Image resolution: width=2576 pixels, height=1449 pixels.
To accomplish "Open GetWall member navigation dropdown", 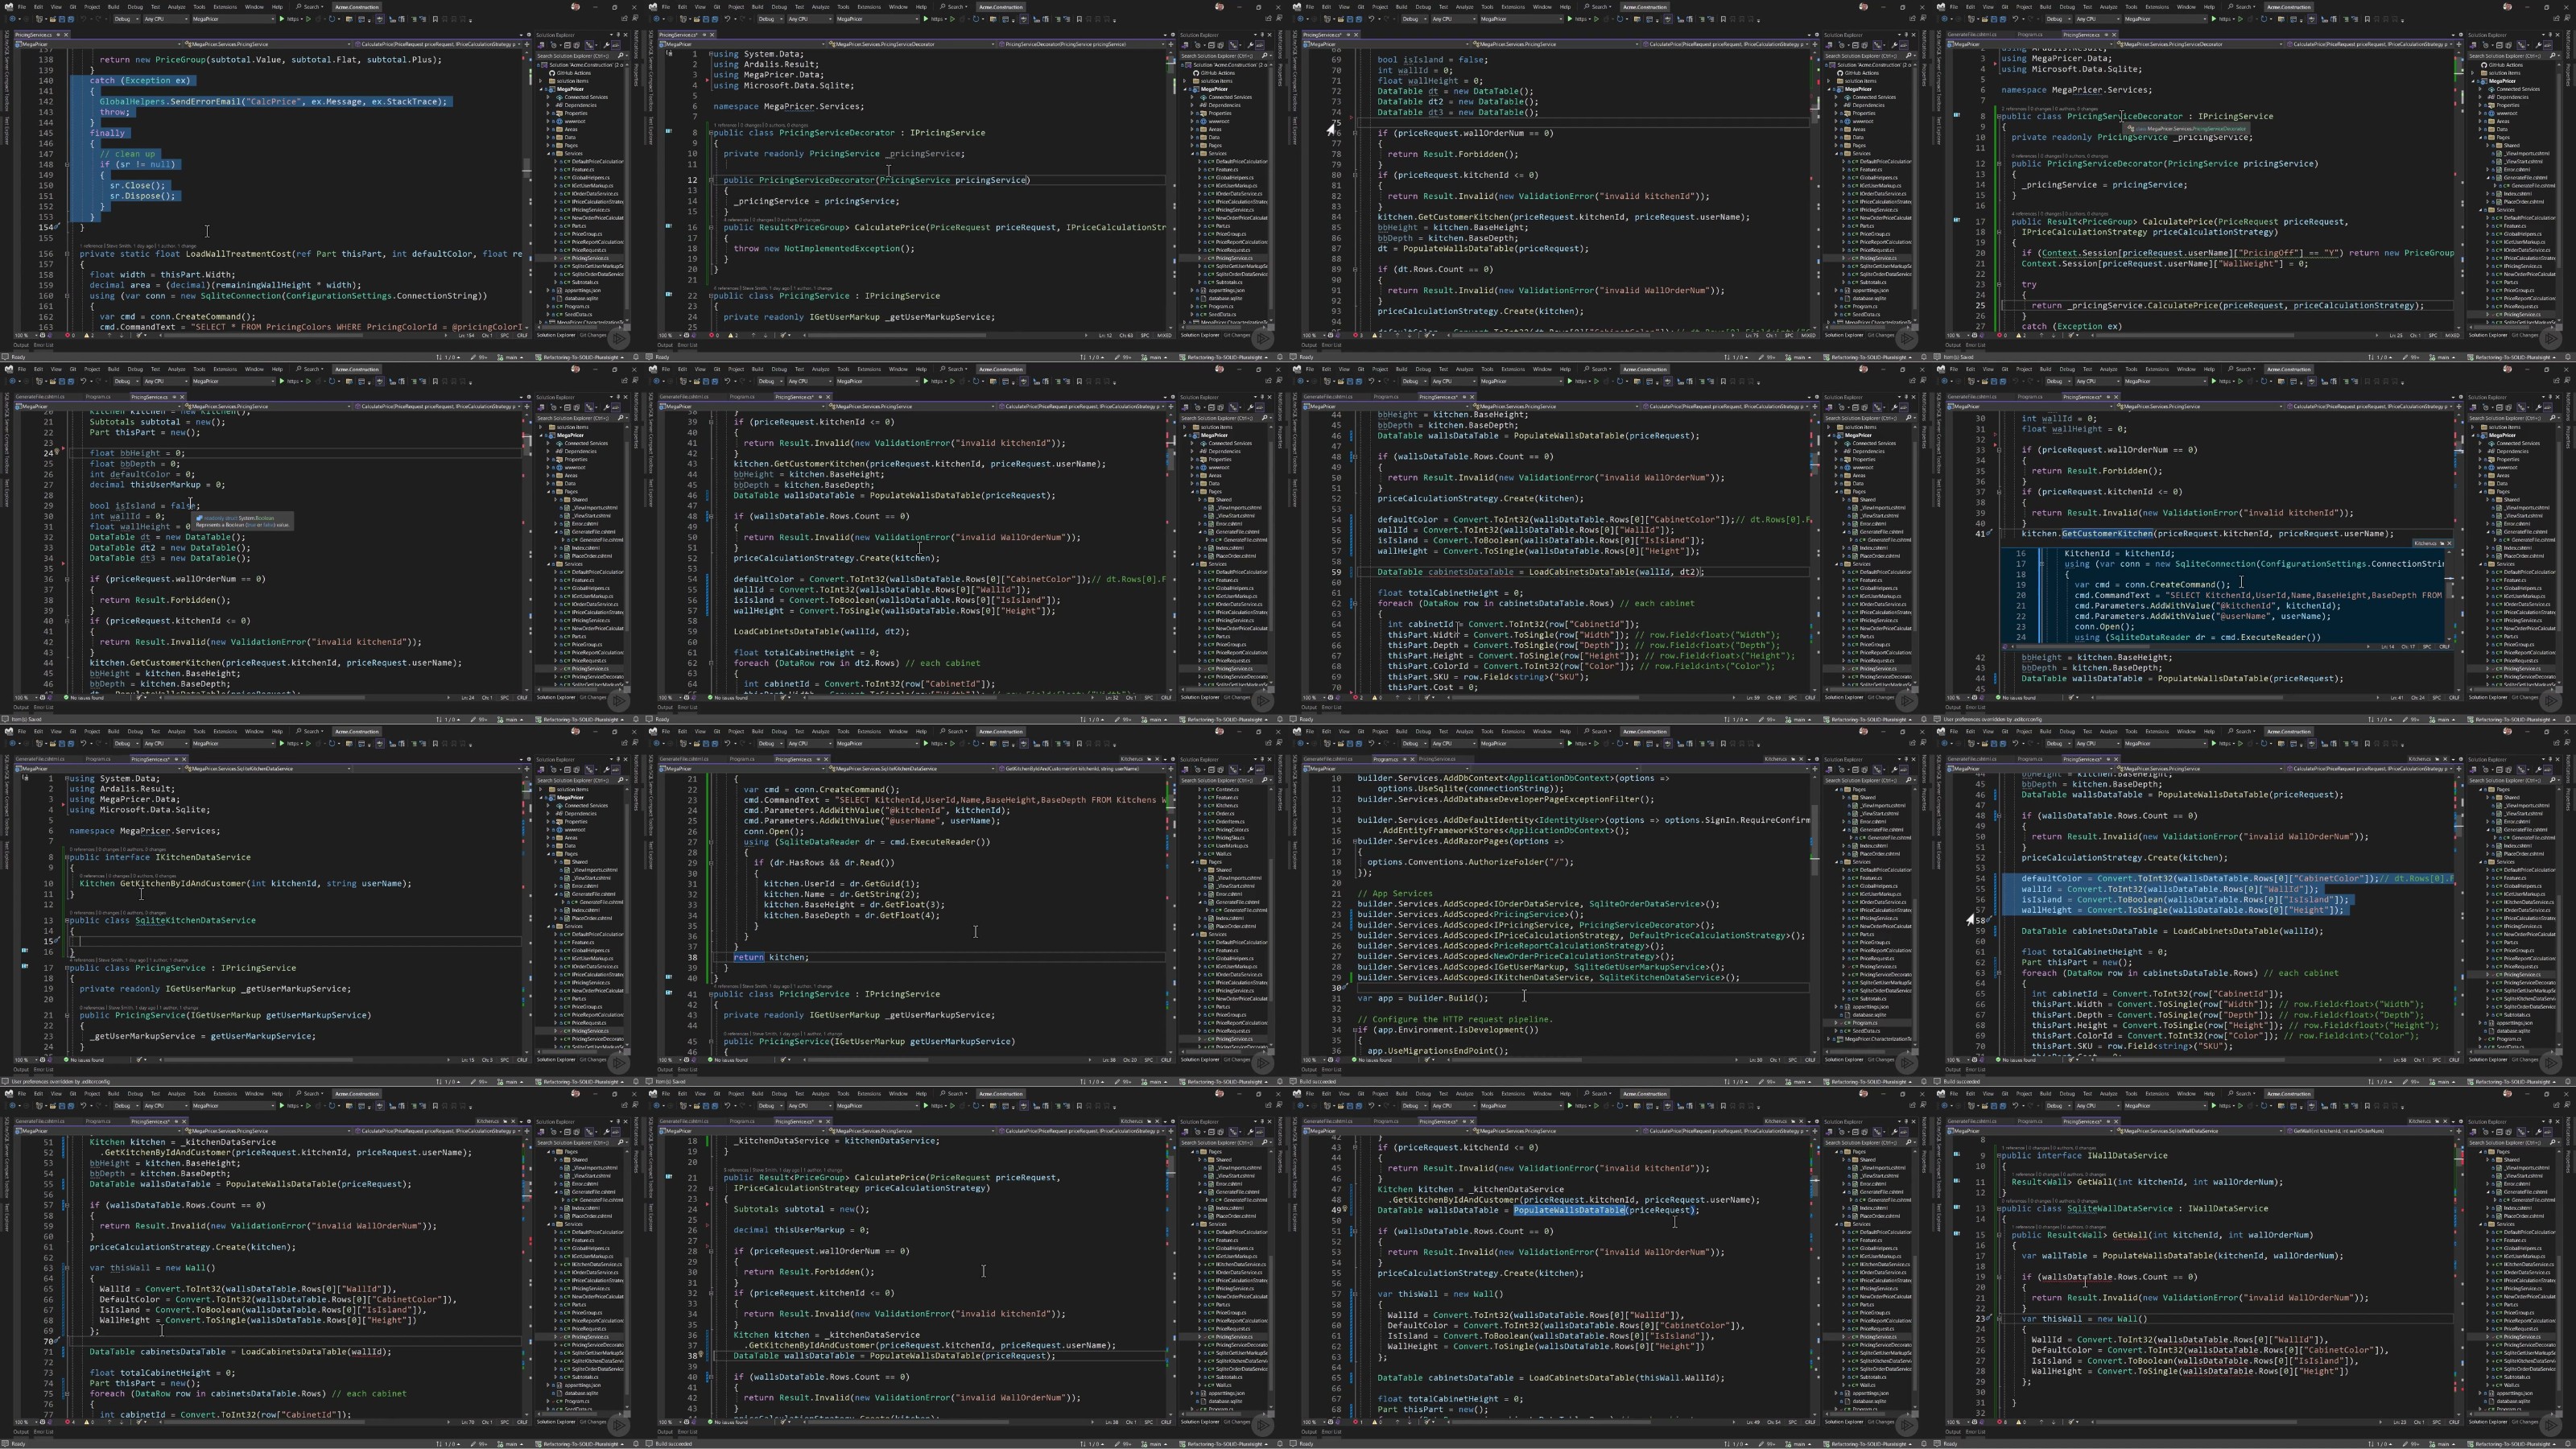I will coord(2370,1131).
